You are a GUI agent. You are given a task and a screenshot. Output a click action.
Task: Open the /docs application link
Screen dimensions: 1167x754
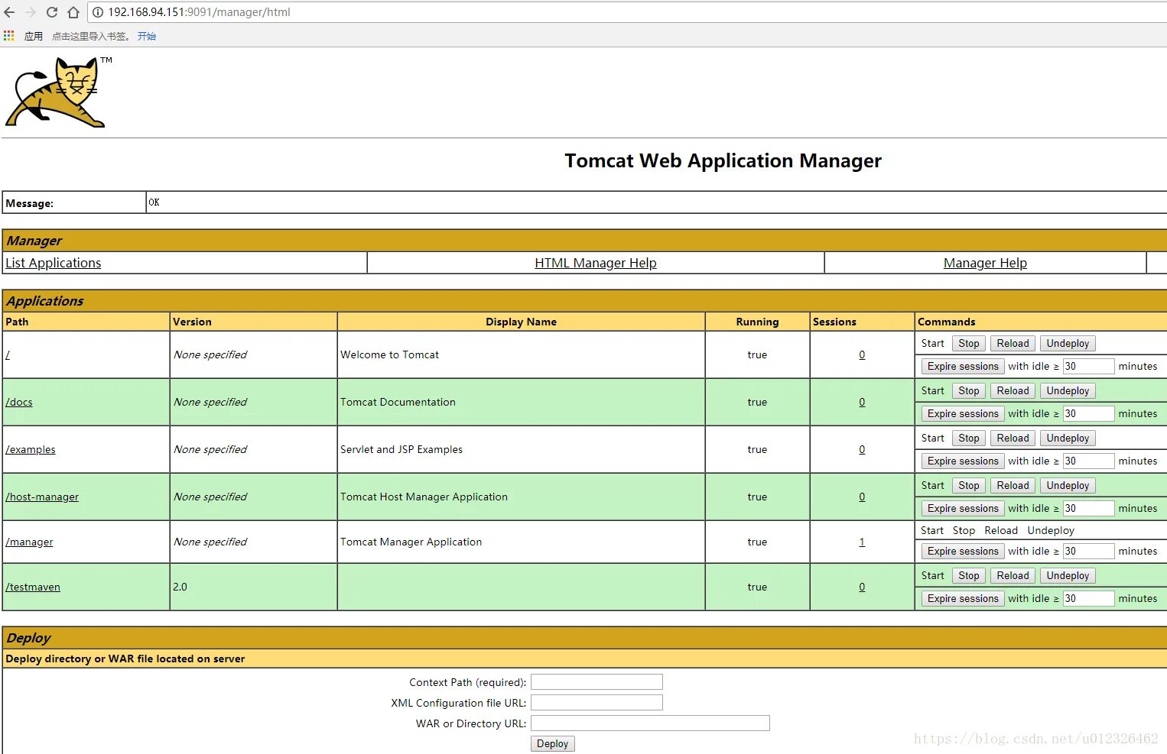[19, 402]
